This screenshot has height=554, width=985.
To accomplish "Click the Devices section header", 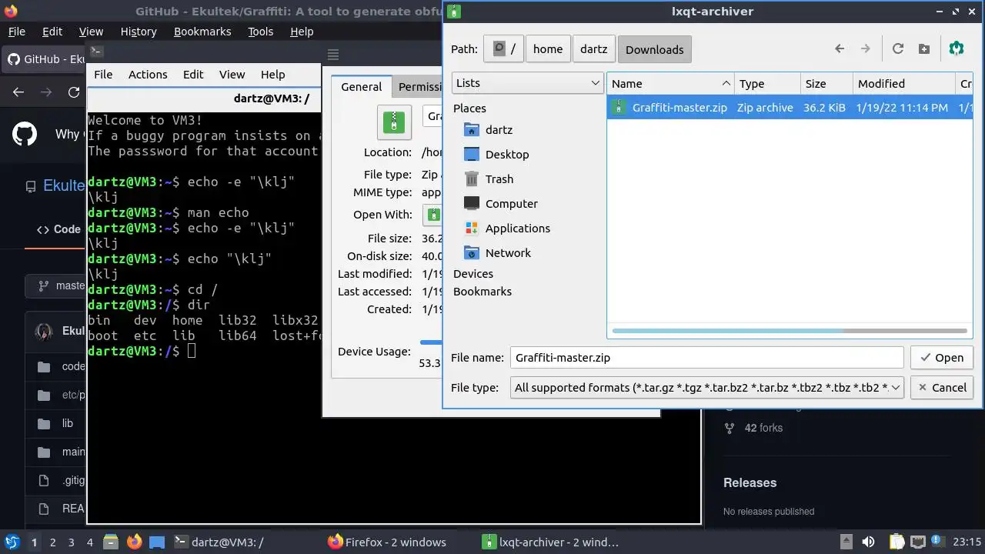I will tap(473, 274).
